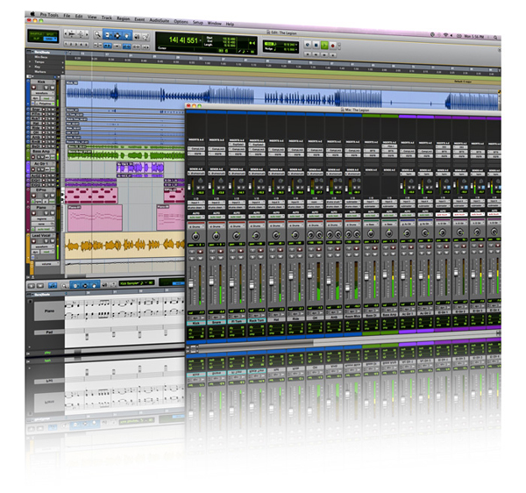Select the Zoomer tool in Edit window
The image size is (526, 493).
(x=97, y=34)
